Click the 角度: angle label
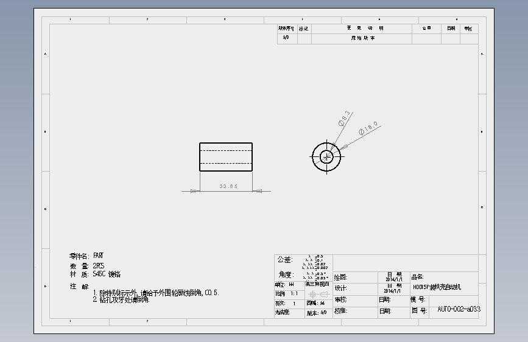This screenshot has height=342, width=528. click(x=286, y=274)
